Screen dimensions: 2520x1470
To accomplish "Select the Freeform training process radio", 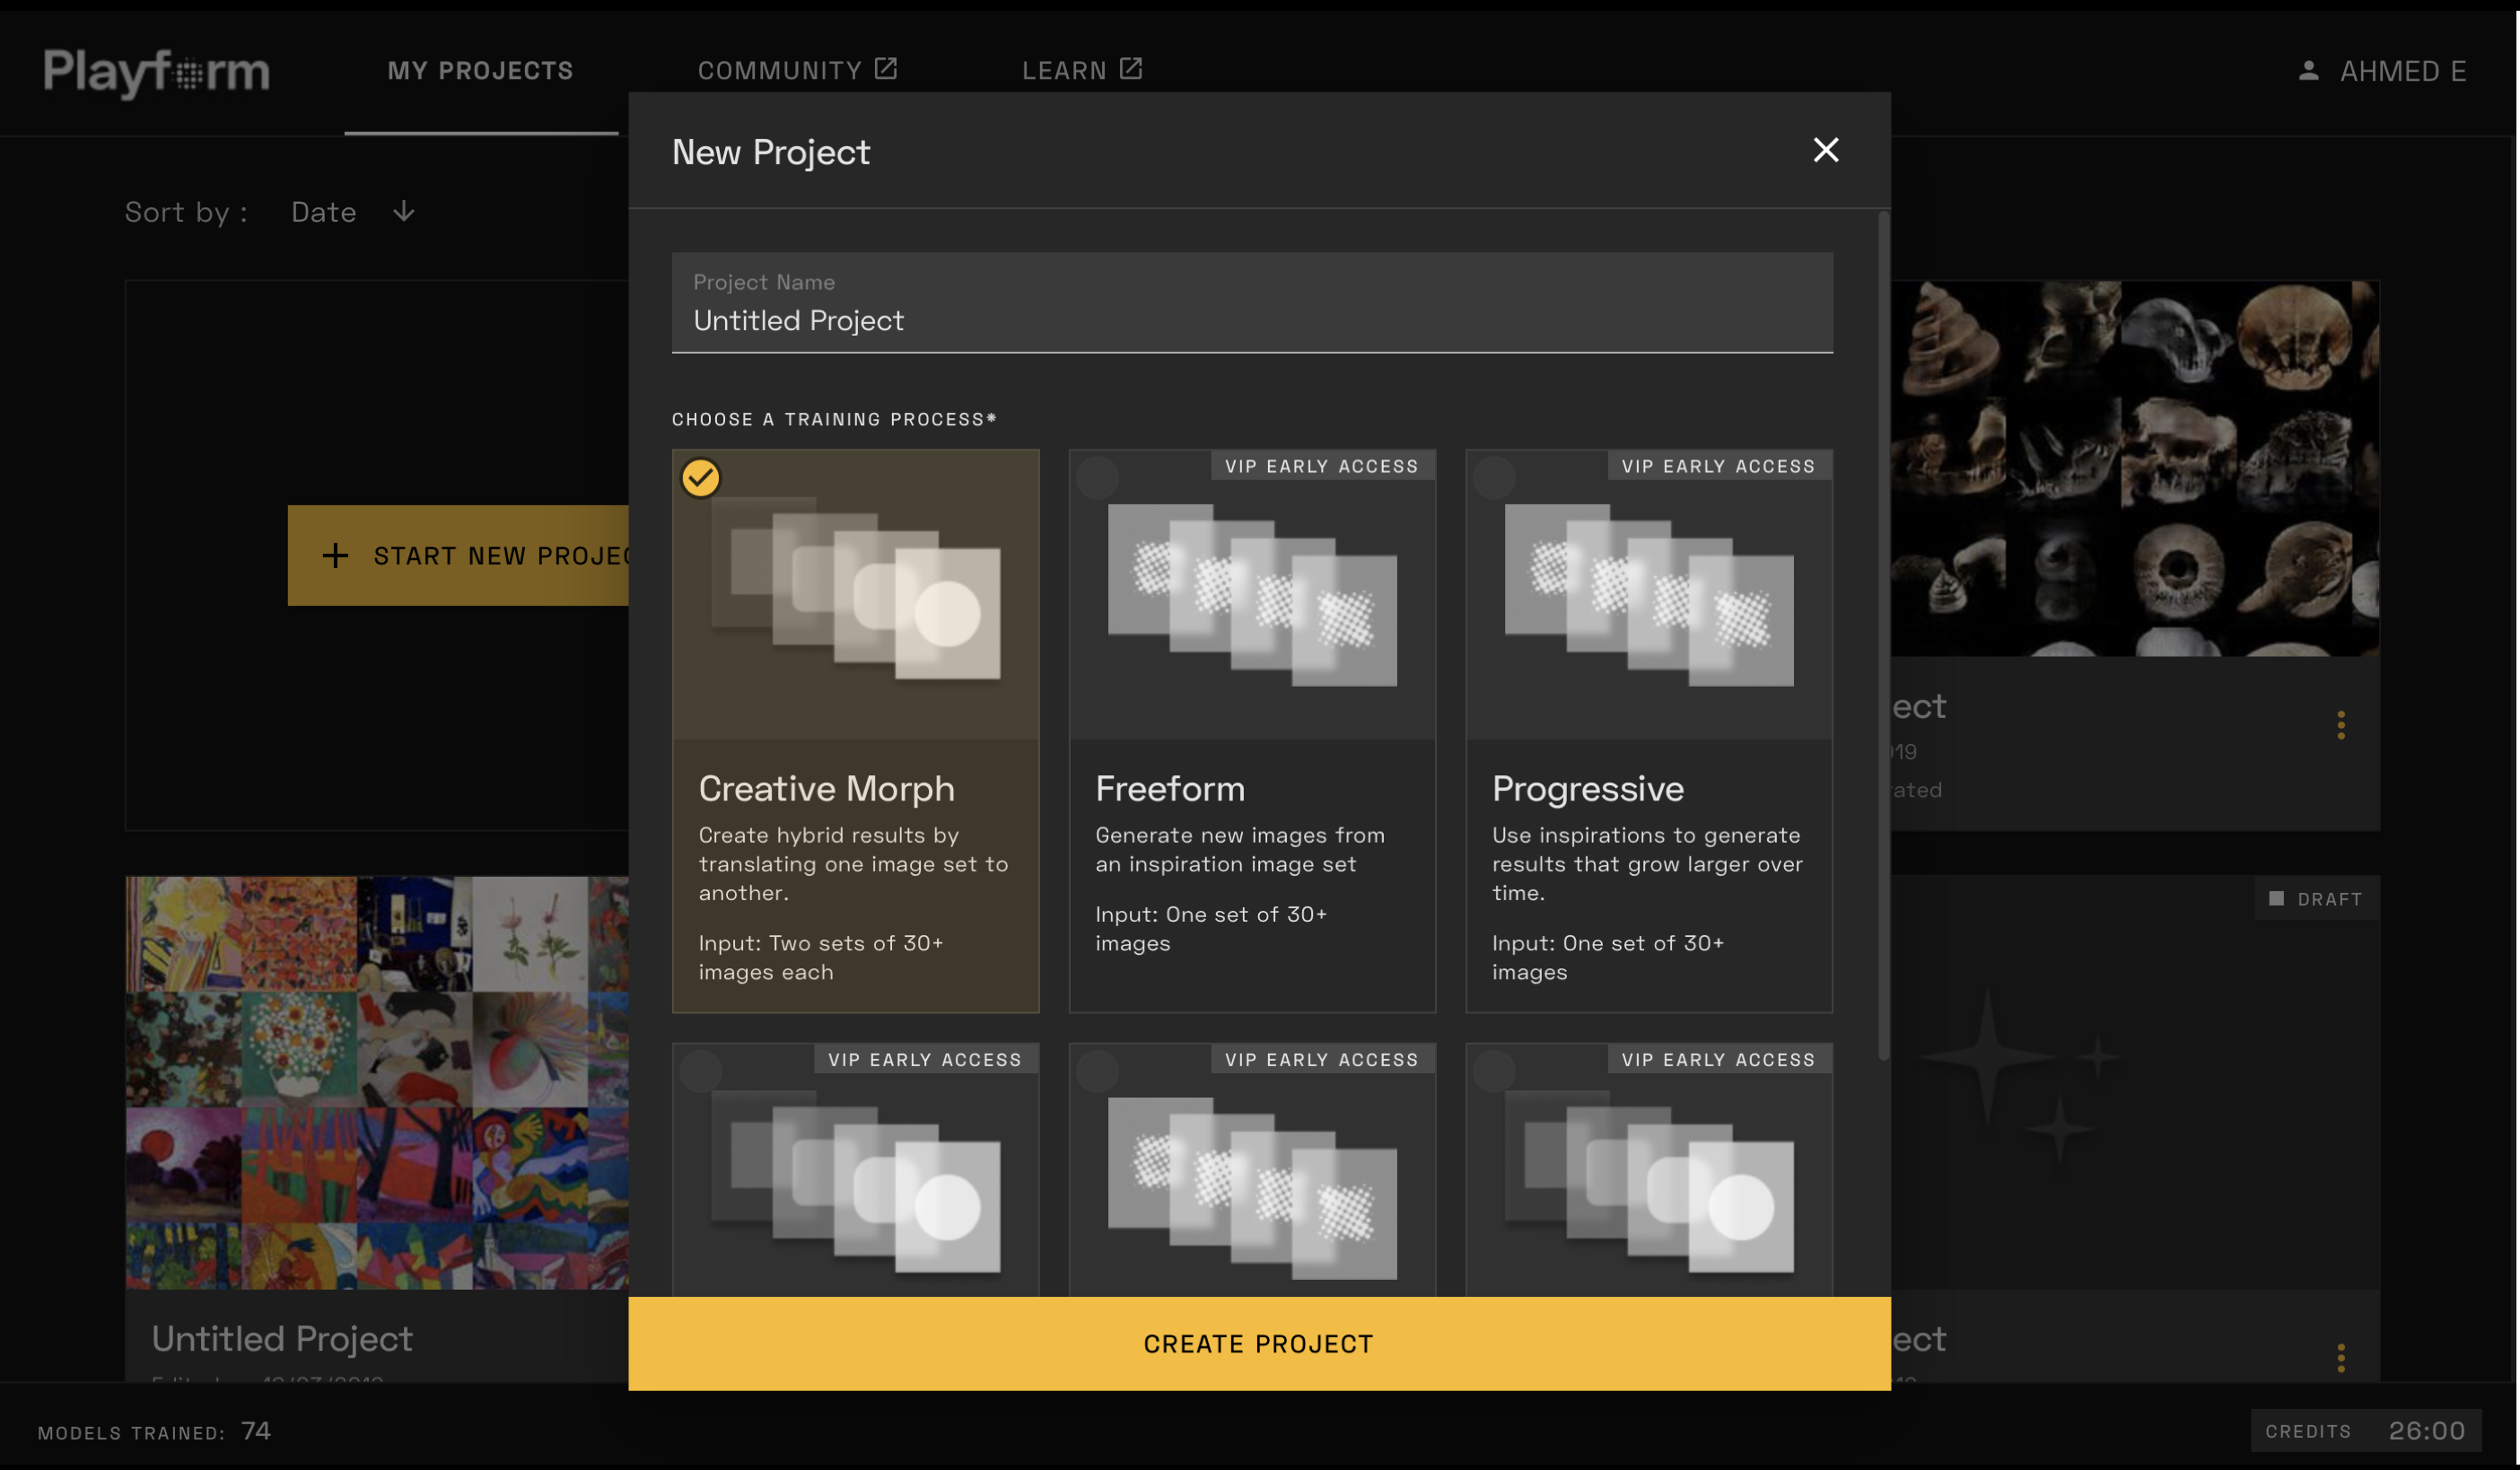I will (x=1098, y=478).
